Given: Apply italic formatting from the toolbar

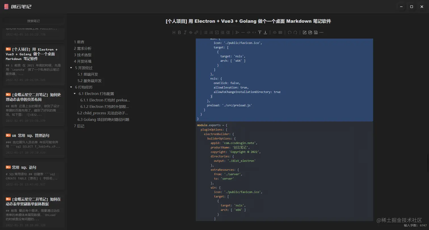Looking at the screenshot, I should click(x=185, y=33).
